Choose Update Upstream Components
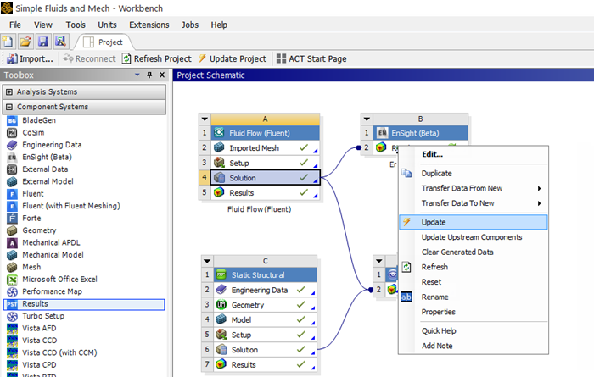 click(474, 237)
